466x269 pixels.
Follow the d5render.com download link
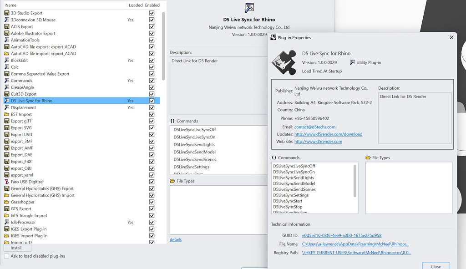[328, 134]
